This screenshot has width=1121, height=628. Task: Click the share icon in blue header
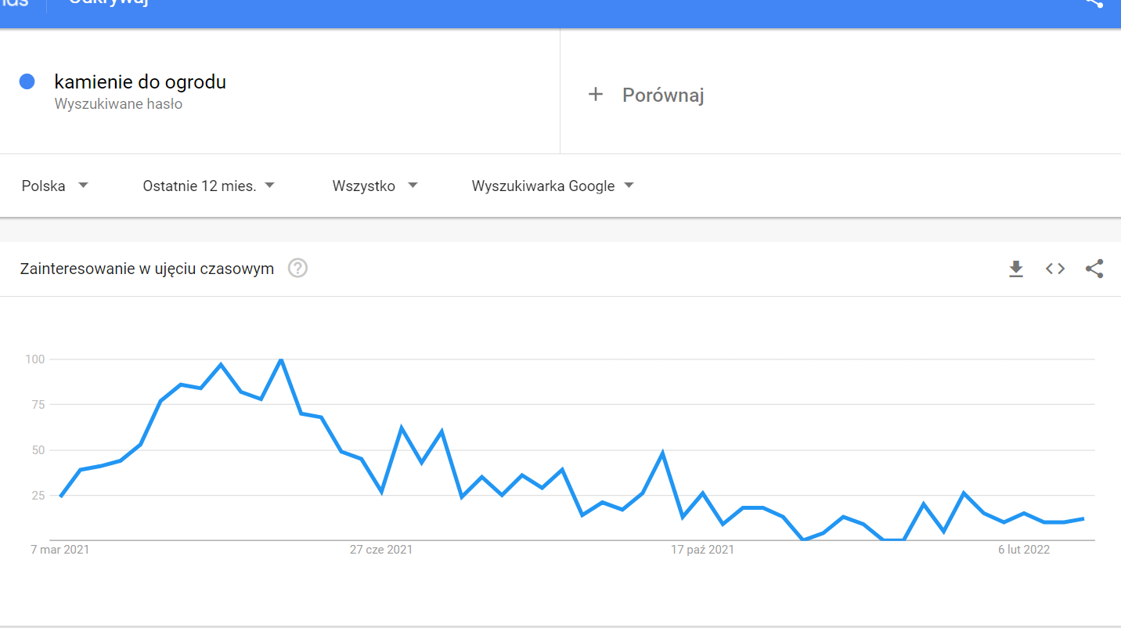[1094, 3]
